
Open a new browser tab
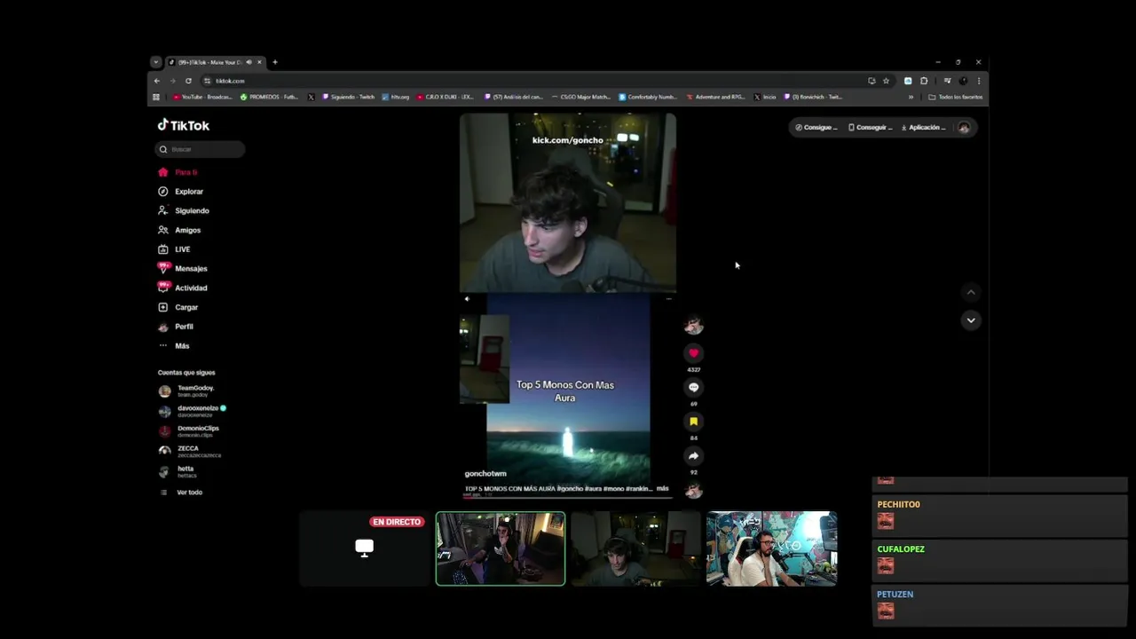[275, 62]
